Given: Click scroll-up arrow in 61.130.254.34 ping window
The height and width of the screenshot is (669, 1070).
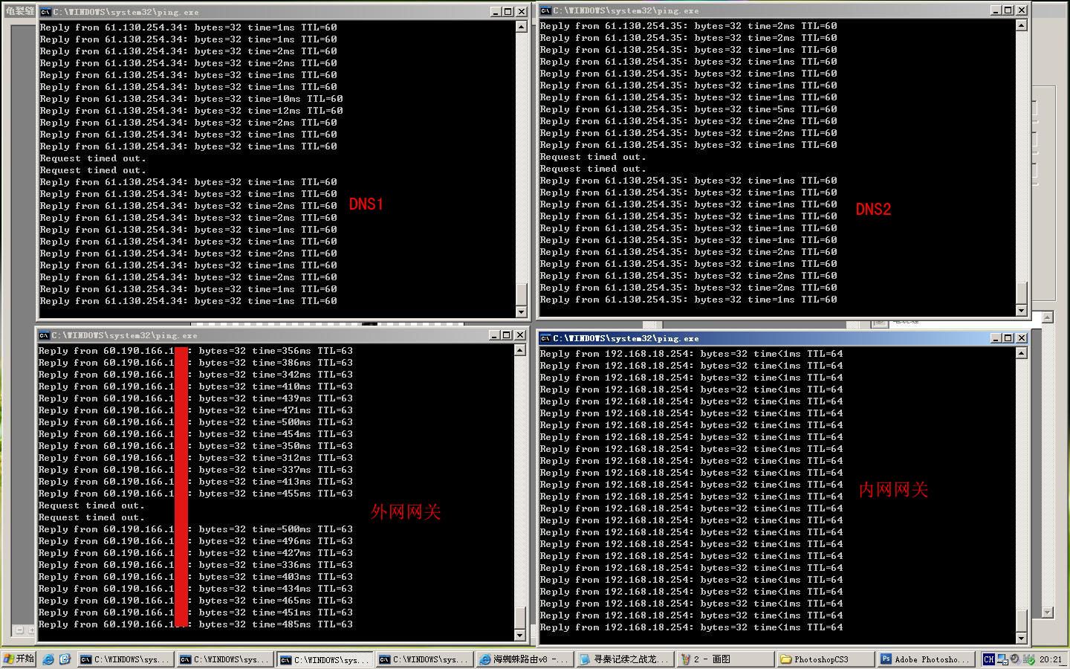Looking at the screenshot, I should pos(521,27).
